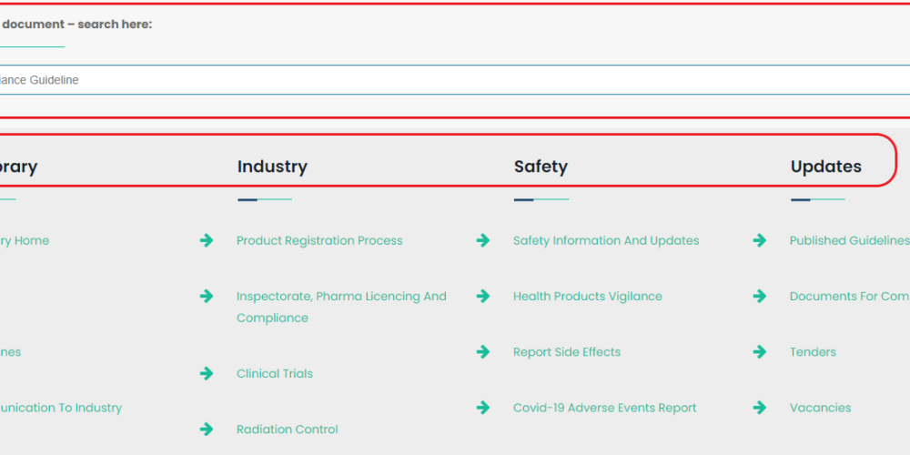This screenshot has height=455, width=910.
Task: Open the Industry menu heading
Action: (x=272, y=167)
